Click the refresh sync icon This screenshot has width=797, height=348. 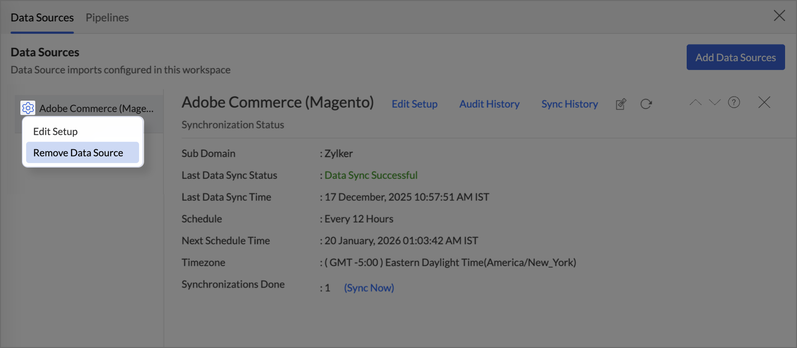click(646, 104)
